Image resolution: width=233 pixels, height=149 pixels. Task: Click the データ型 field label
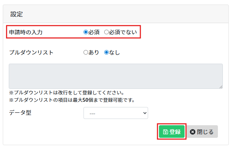[x=20, y=113]
